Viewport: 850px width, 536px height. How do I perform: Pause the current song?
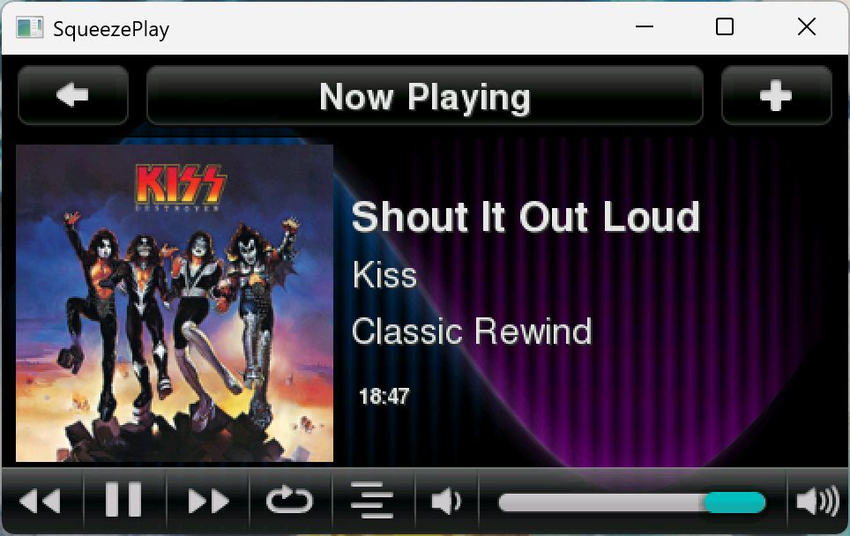tap(124, 500)
